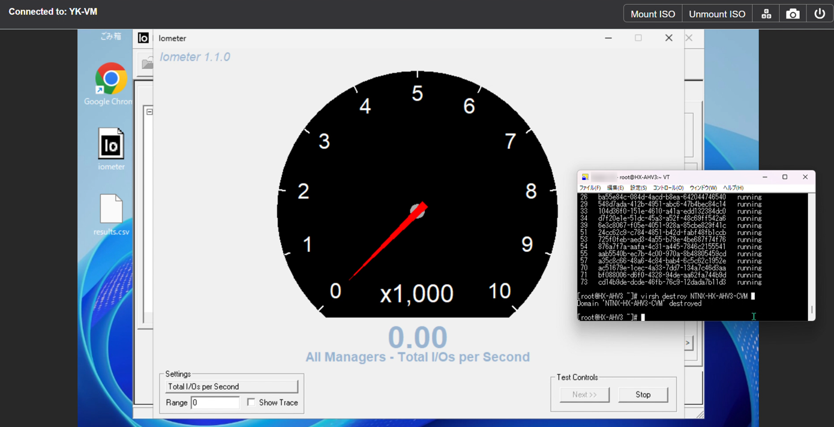Enable the Show Trace checkbox

(x=251, y=402)
